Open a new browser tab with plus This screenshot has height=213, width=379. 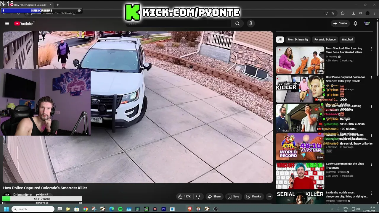pos(57,5)
